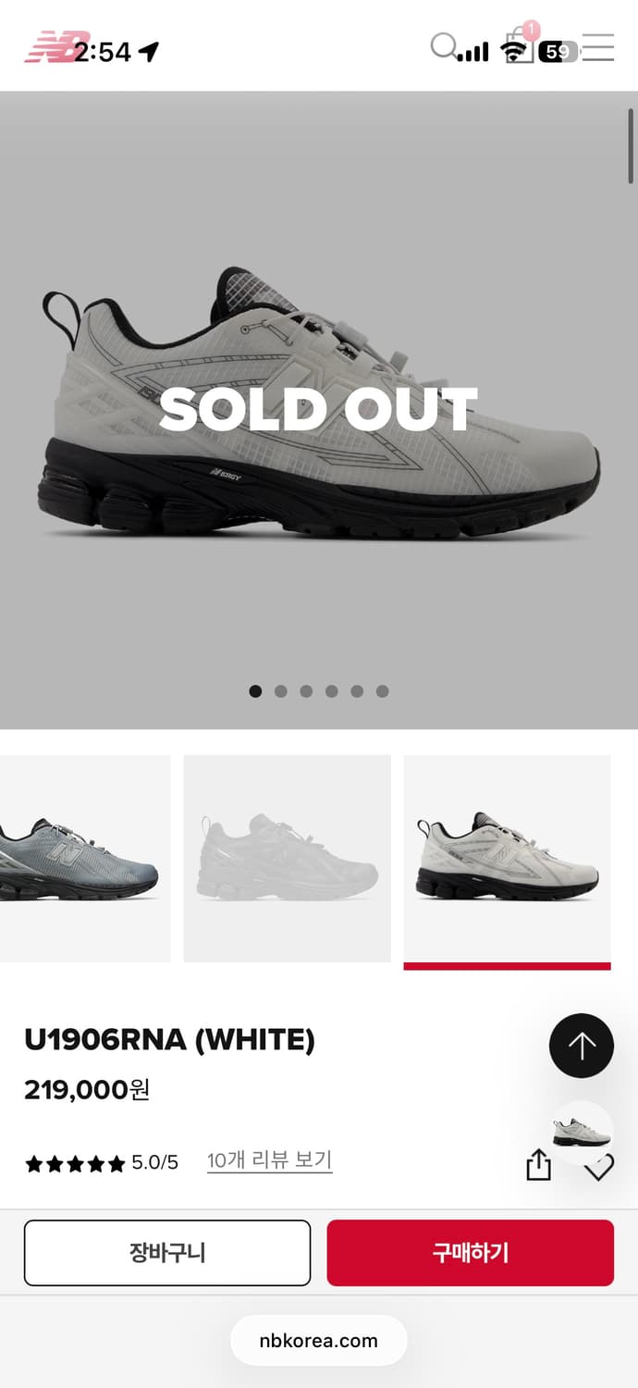Choose the faded sold-out color thumbnail
Viewport: 638px width, 1388px height.
(288, 859)
